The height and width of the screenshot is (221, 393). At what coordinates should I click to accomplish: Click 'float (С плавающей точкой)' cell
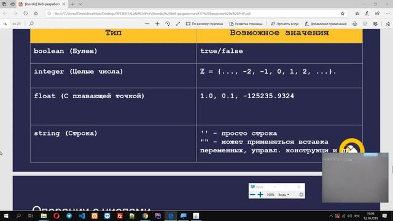click(113, 106)
